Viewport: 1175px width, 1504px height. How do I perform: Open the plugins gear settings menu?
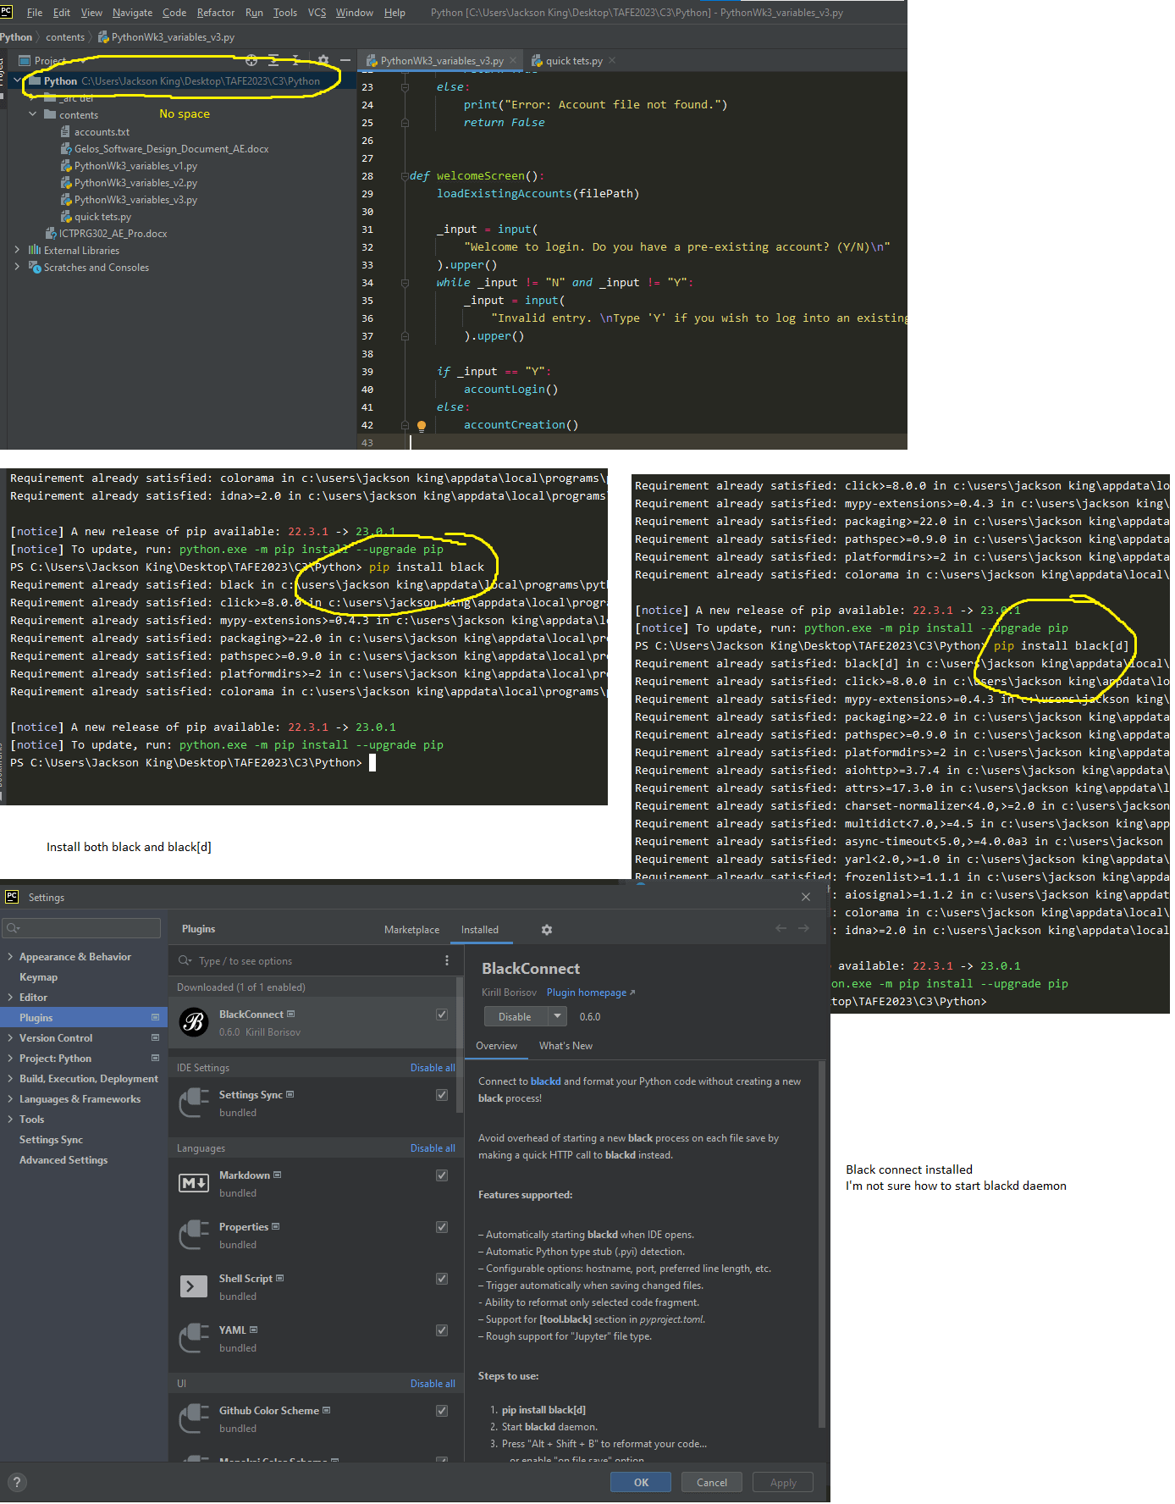pos(547,930)
